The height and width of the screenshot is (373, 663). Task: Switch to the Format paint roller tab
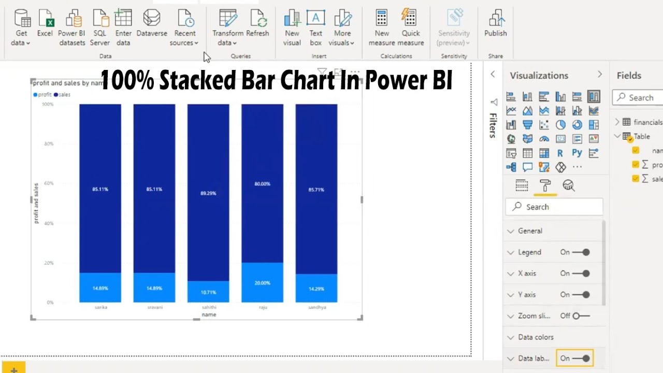545,185
